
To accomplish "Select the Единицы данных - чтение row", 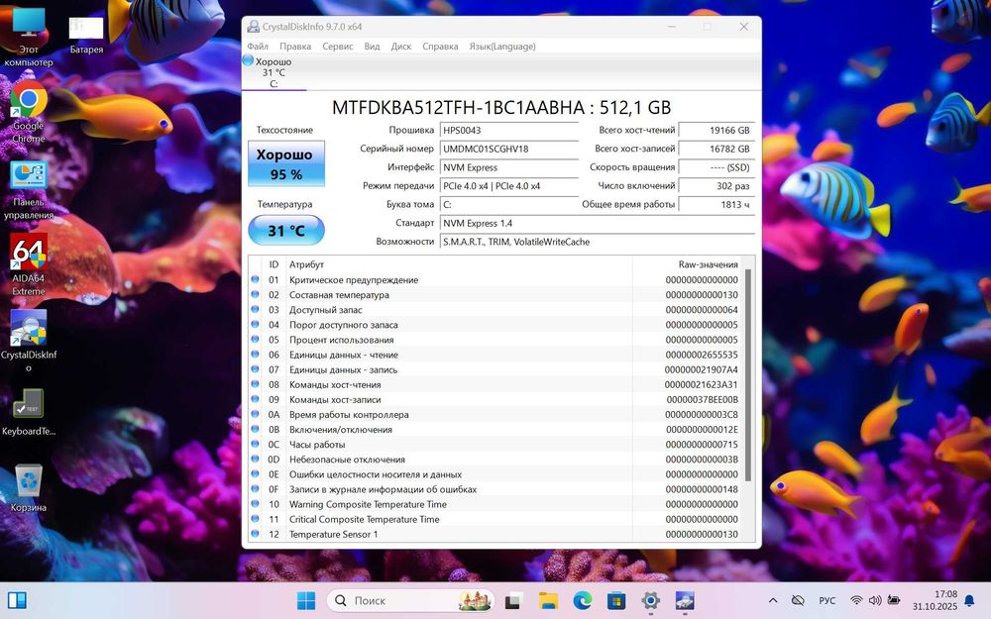I will click(496, 355).
